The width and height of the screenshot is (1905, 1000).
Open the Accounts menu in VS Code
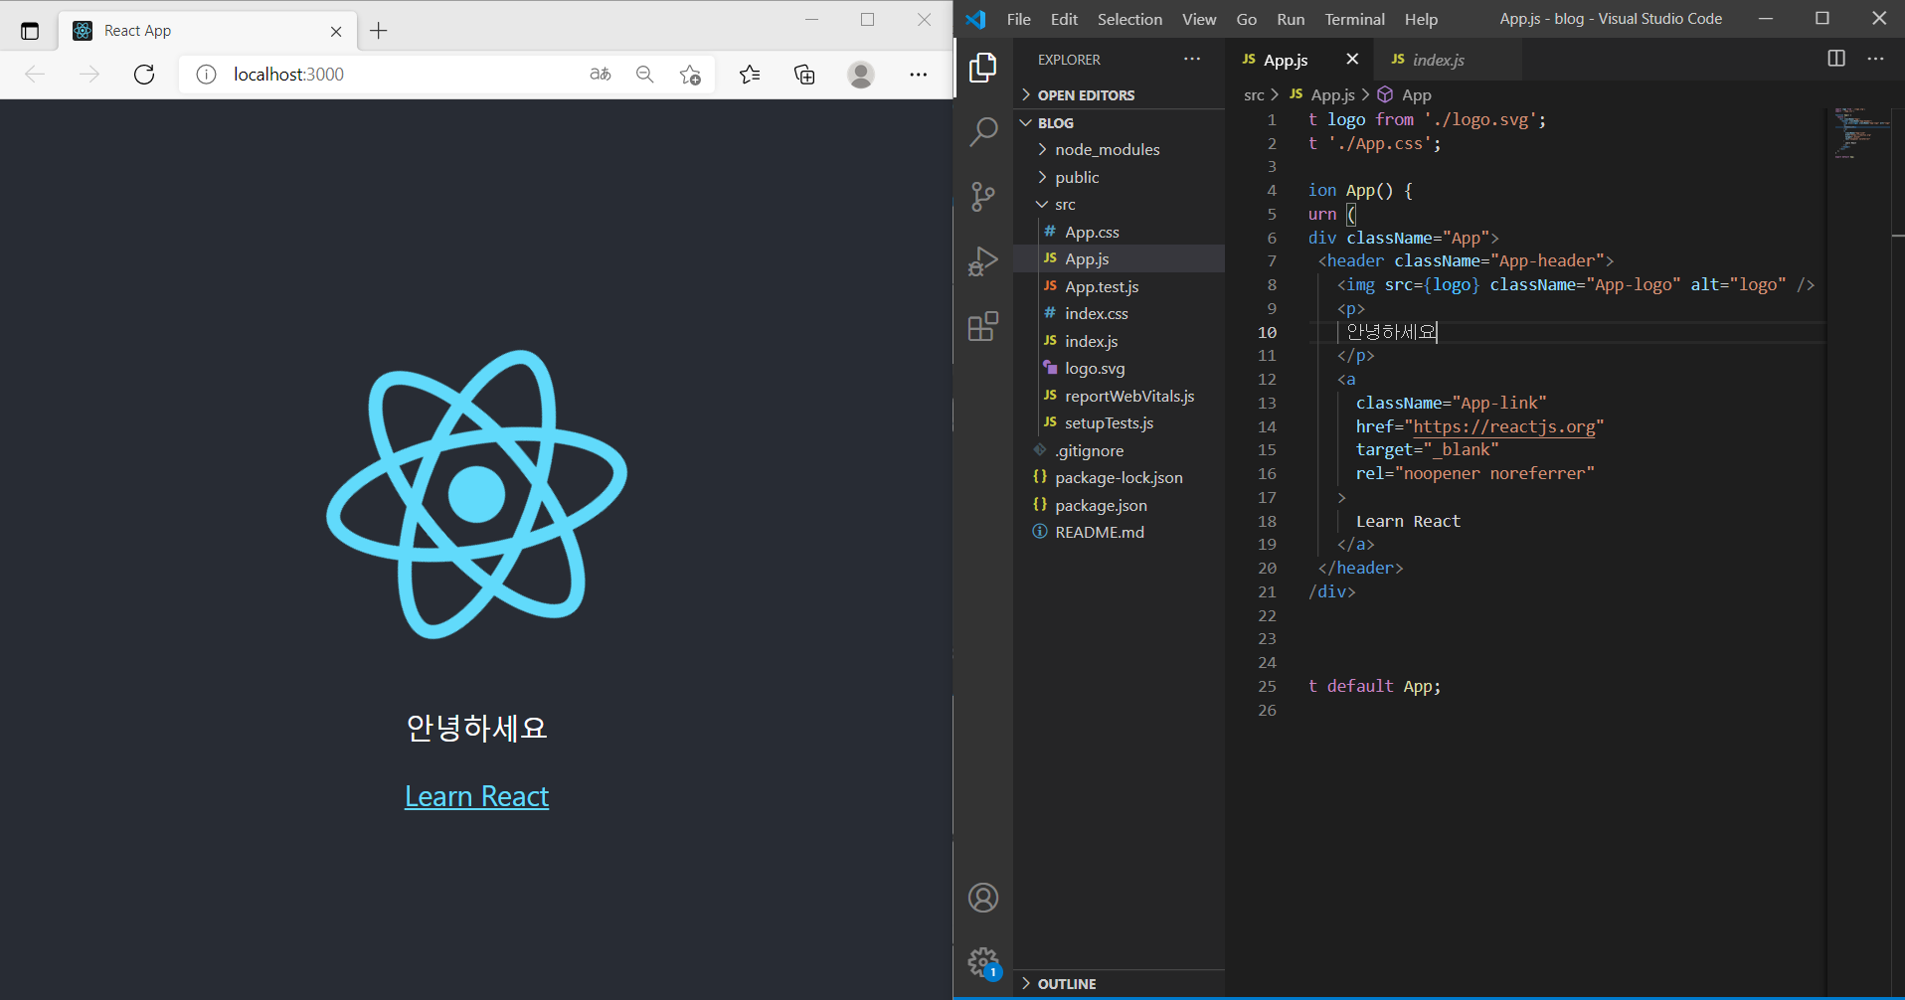point(983,898)
